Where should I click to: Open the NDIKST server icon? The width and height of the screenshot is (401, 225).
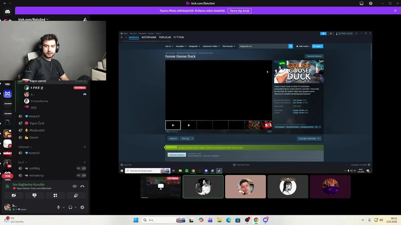pos(8,153)
